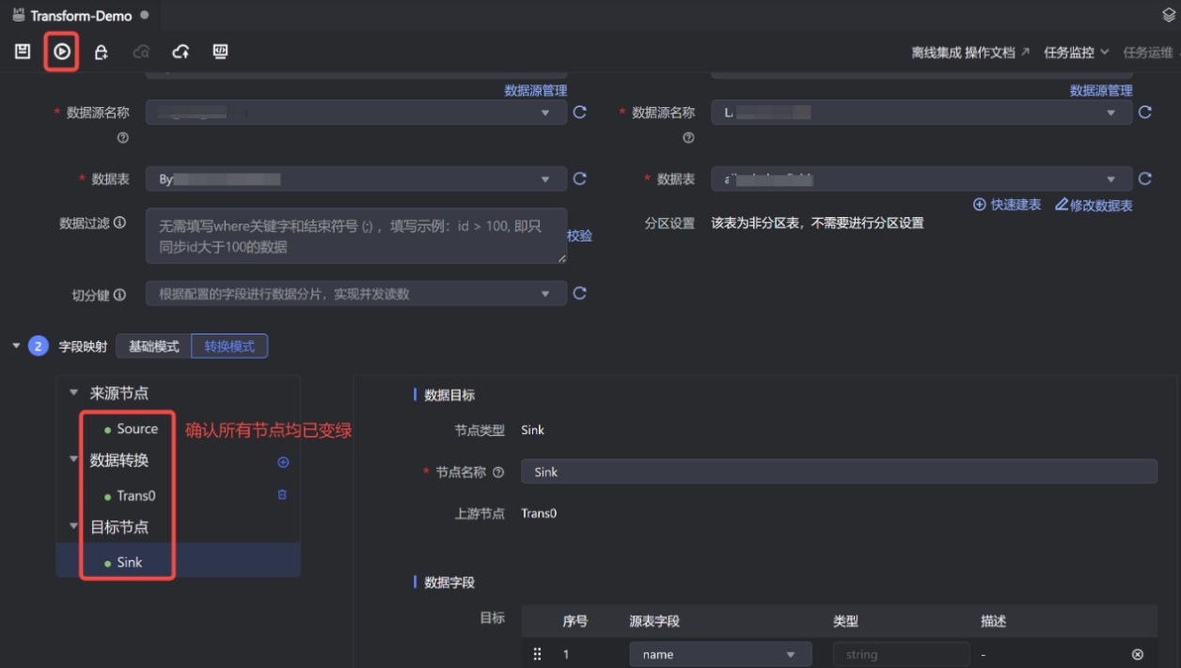This screenshot has width=1181, height=668.
Task: Open the 任务监控 menu
Action: coord(1072,52)
